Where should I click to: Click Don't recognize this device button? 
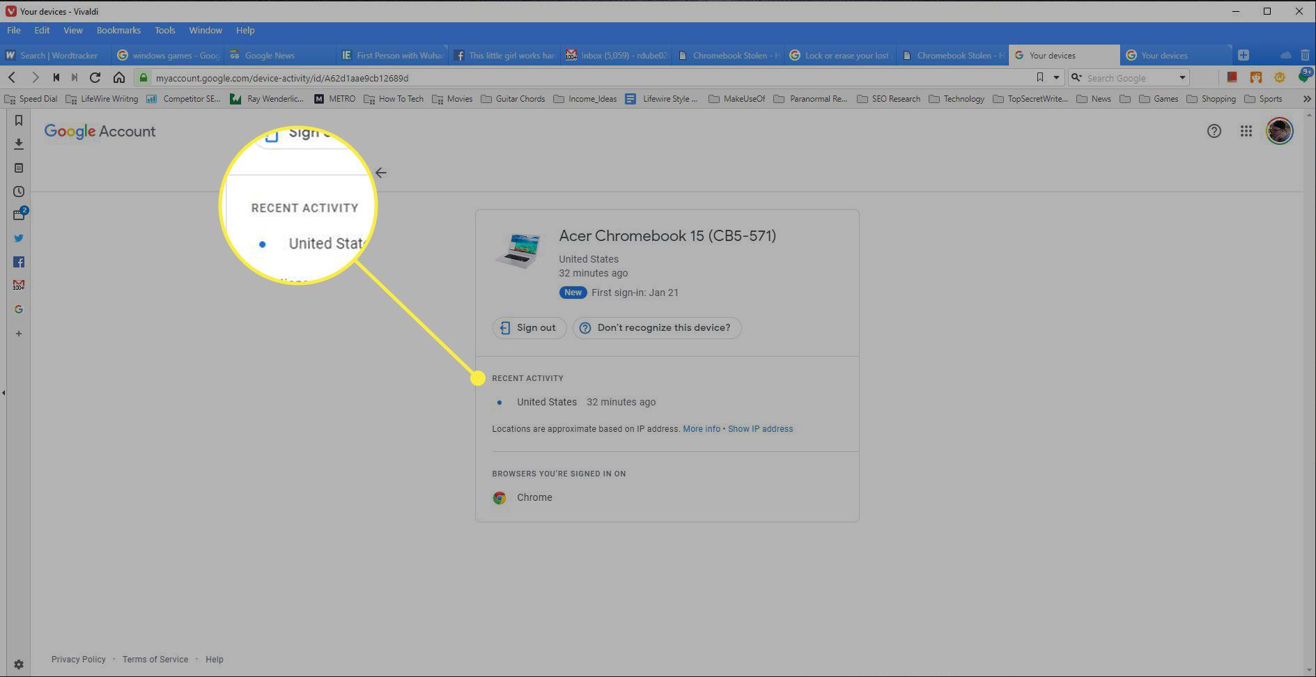[x=657, y=328]
